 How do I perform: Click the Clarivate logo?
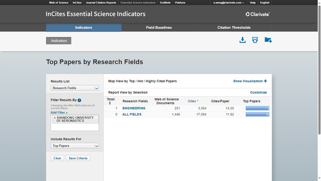[x=257, y=14]
